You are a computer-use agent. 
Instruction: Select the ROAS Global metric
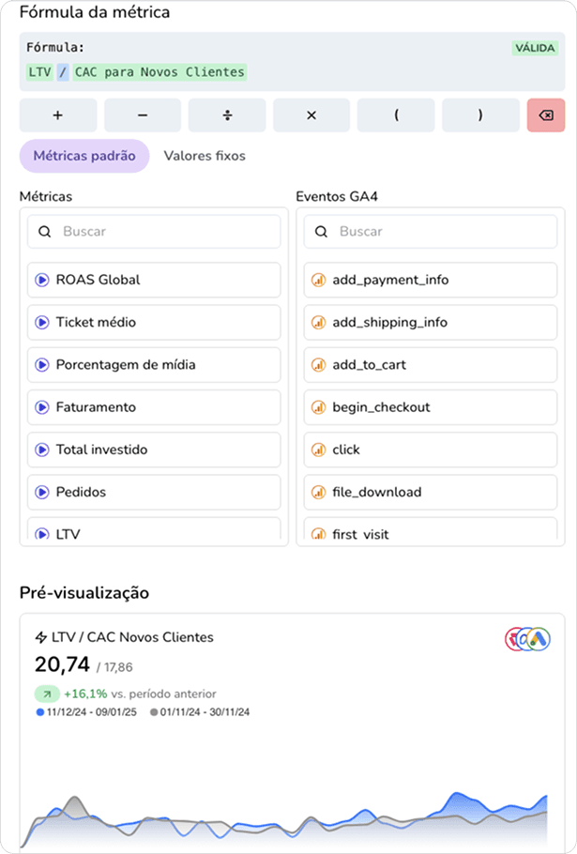(x=154, y=280)
